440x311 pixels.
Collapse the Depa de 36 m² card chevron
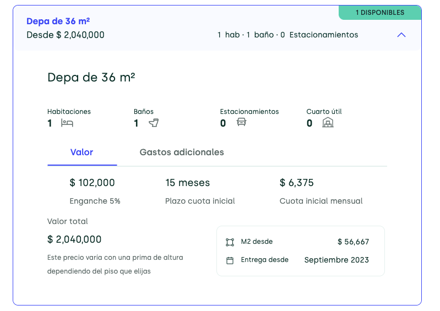click(x=401, y=35)
